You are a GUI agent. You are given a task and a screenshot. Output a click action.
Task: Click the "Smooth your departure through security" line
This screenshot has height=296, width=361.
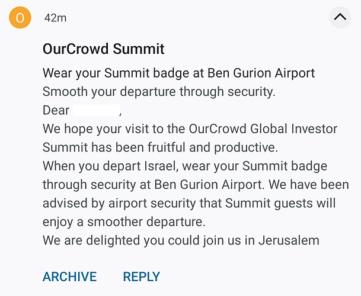coord(159,92)
